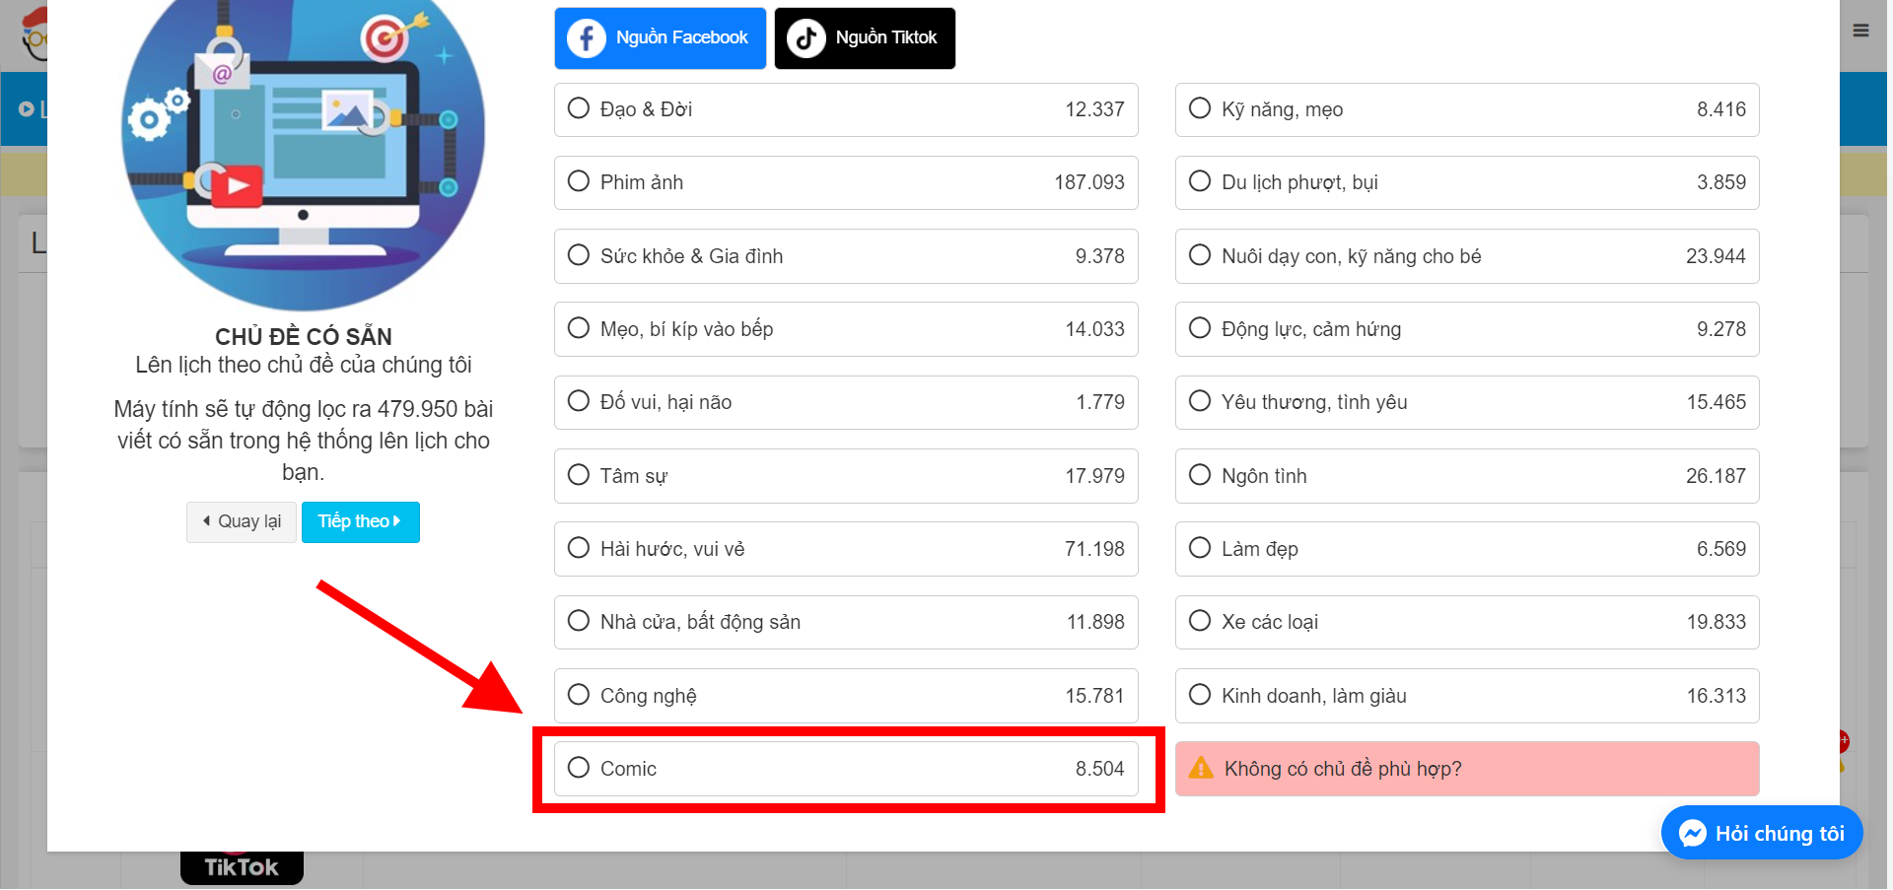Choose Yêu thương, tình yêu topic

[1467, 402]
